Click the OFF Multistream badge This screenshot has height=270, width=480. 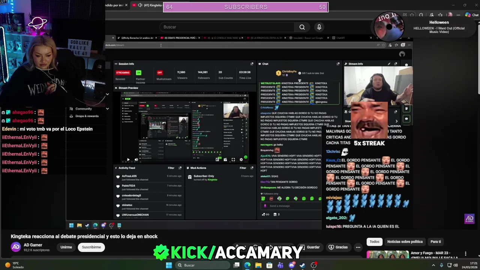point(160,72)
